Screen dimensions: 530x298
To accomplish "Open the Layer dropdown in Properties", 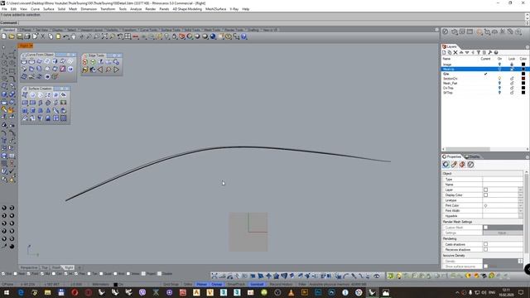I will pos(520,190).
